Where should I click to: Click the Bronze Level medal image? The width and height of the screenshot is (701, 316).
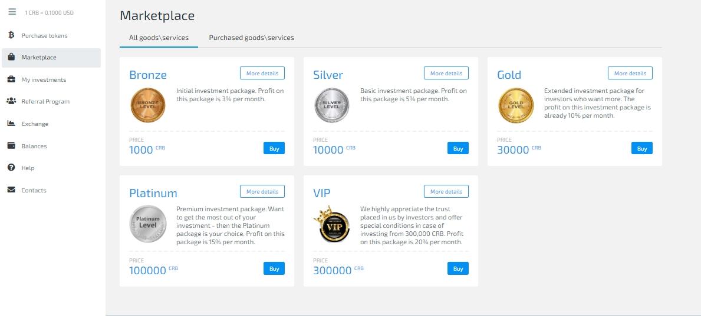click(148, 105)
